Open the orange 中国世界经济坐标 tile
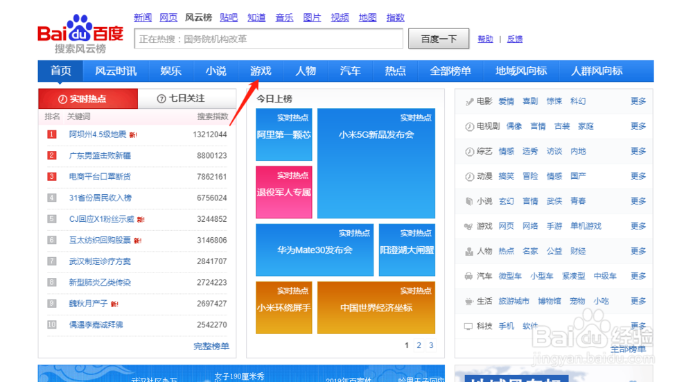This screenshot has height=382, width=693. 376,308
